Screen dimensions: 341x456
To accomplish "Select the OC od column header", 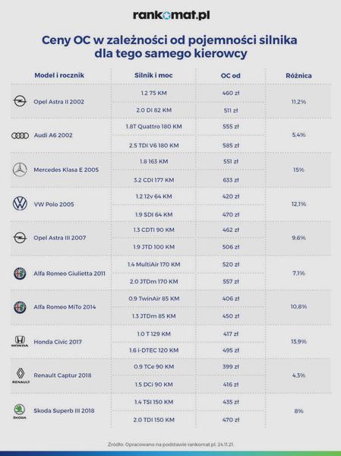I will coord(231,75).
